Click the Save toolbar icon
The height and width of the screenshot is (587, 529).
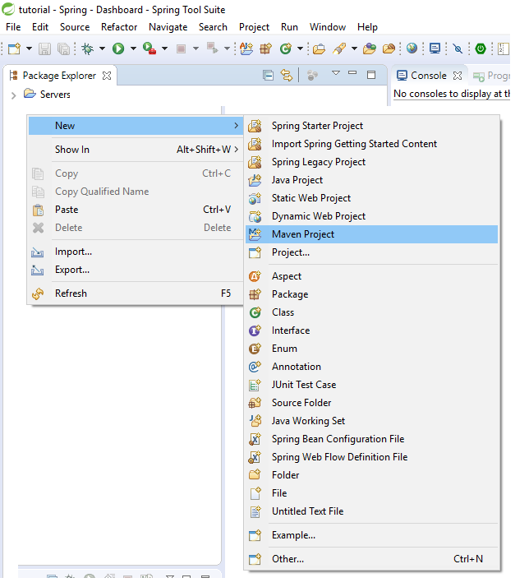click(44, 49)
